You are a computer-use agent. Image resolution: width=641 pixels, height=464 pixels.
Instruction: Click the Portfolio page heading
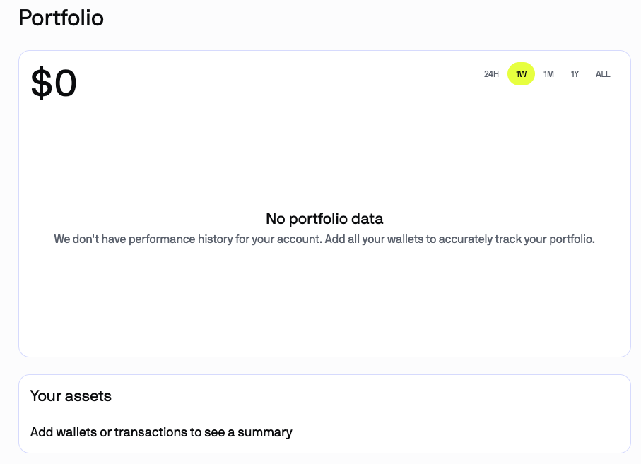coord(61,18)
